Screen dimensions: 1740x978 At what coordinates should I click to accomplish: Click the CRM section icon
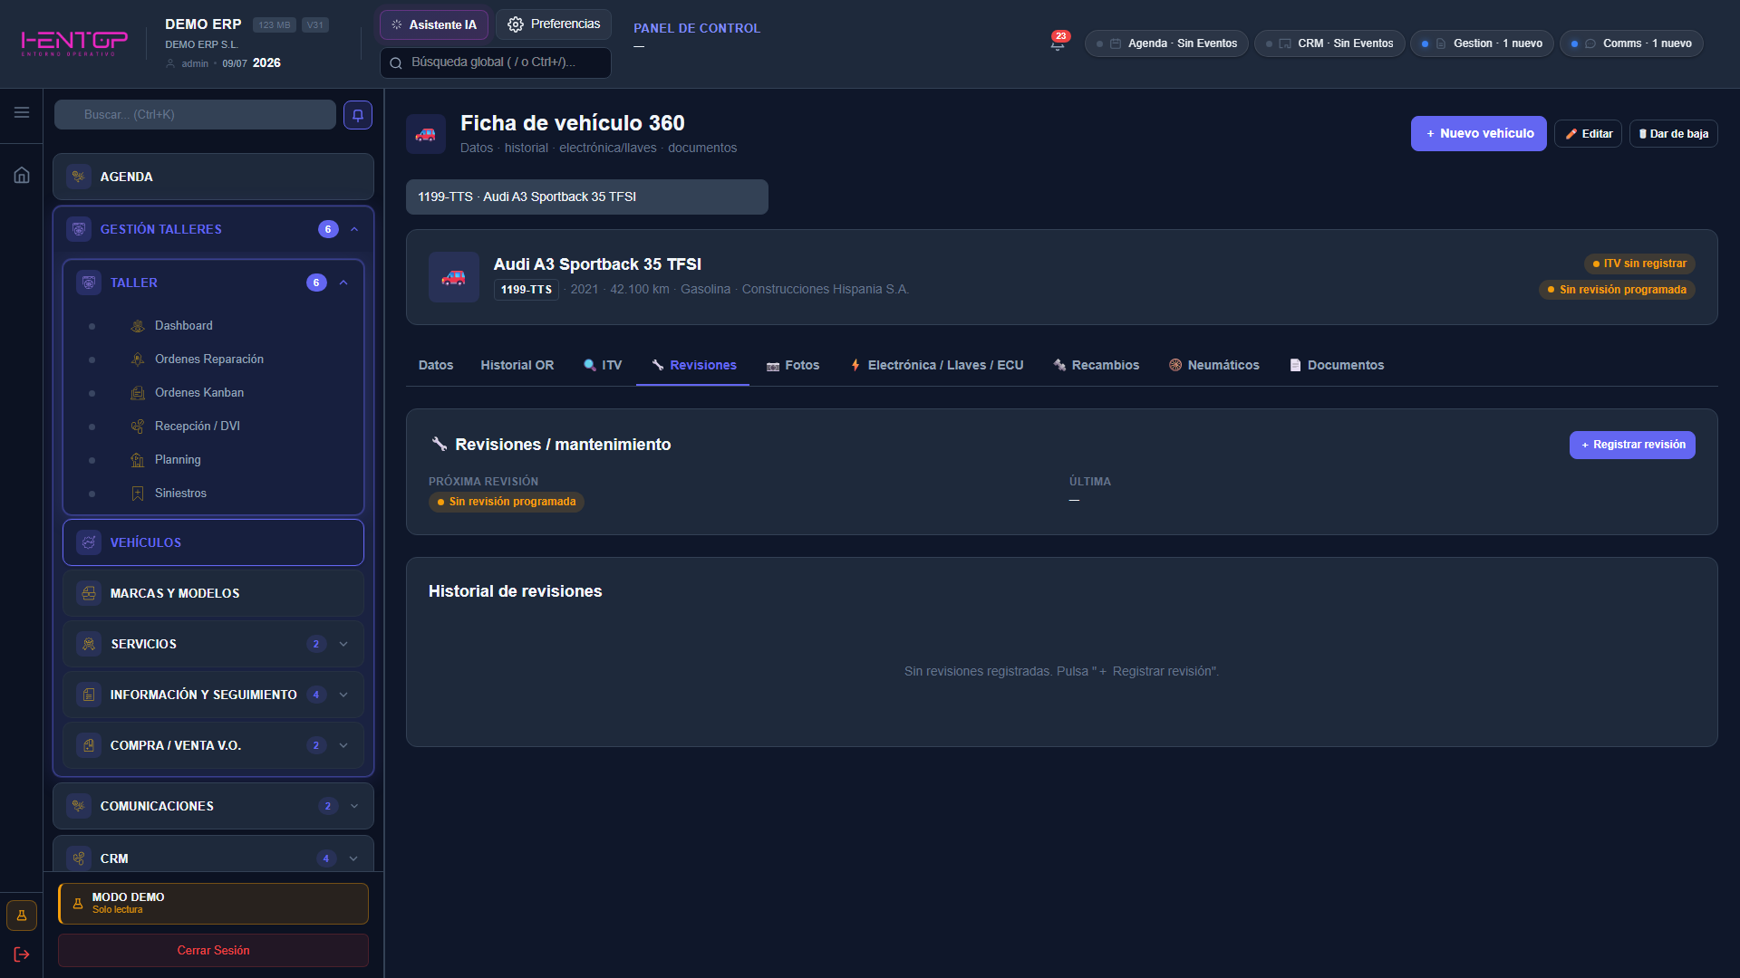[79, 858]
